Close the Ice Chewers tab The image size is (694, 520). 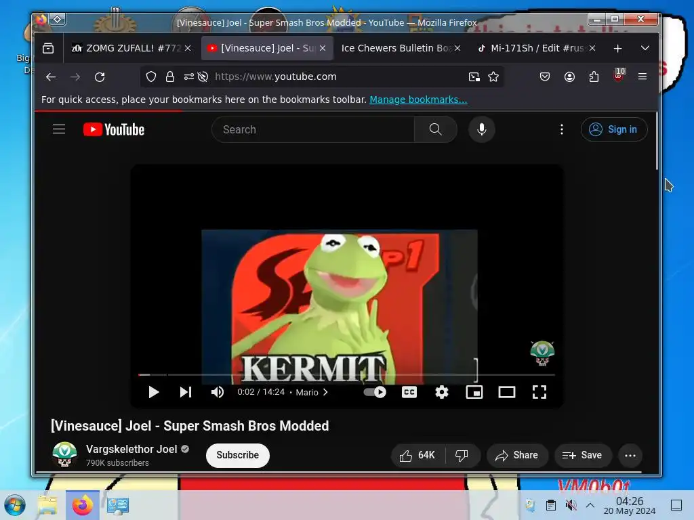coord(457,48)
